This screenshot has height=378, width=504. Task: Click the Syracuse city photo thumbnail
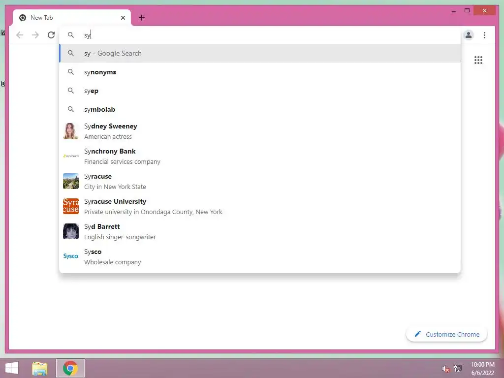pyautogui.click(x=71, y=181)
